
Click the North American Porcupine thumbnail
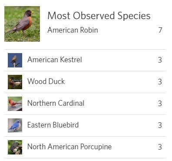15,147
